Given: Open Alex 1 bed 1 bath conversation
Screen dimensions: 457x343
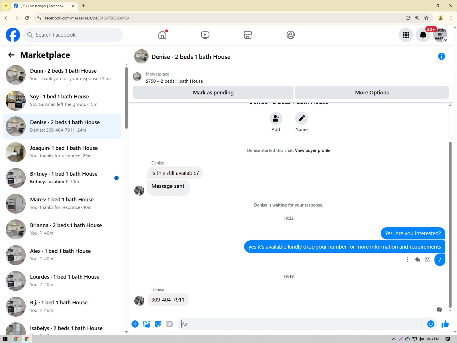Looking at the screenshot, I should [x=62, y=255].
